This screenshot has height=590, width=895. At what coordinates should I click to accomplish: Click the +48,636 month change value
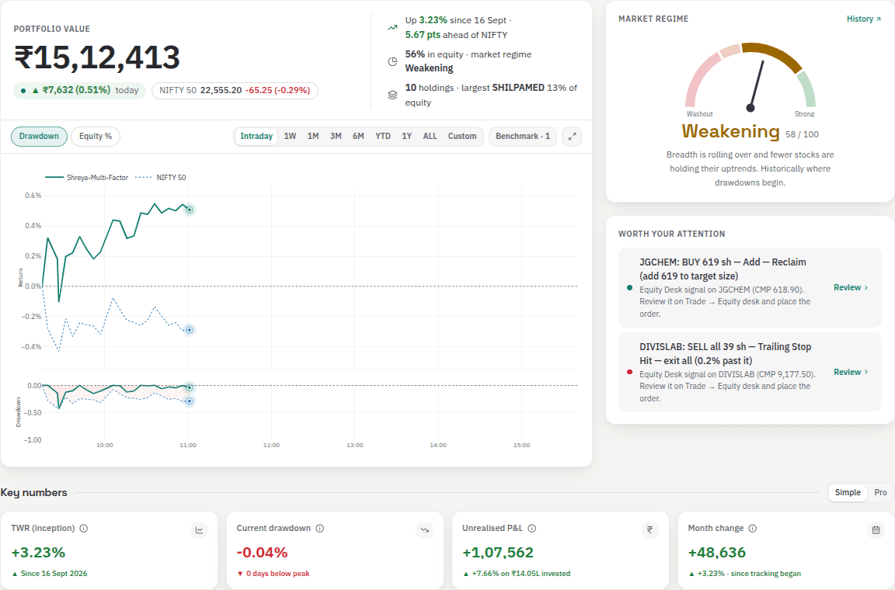coord(717,552)
